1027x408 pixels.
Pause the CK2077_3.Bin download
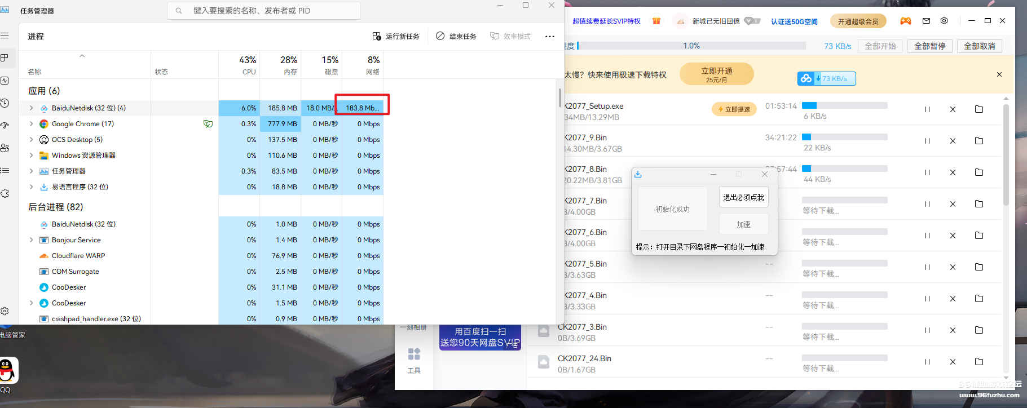[x=927, y=330]
